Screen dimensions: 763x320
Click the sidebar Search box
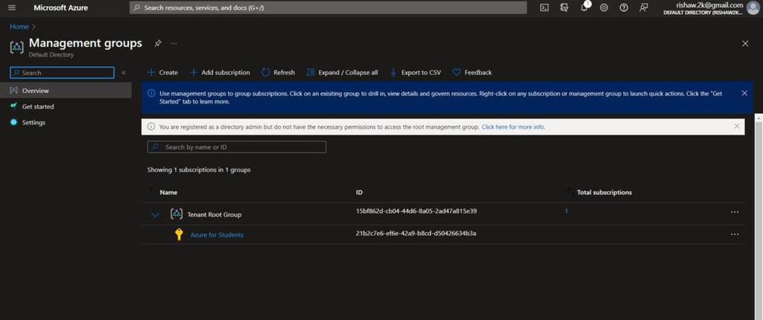(63, 72)
